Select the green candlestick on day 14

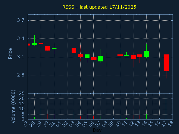click(x=146, y=54)
